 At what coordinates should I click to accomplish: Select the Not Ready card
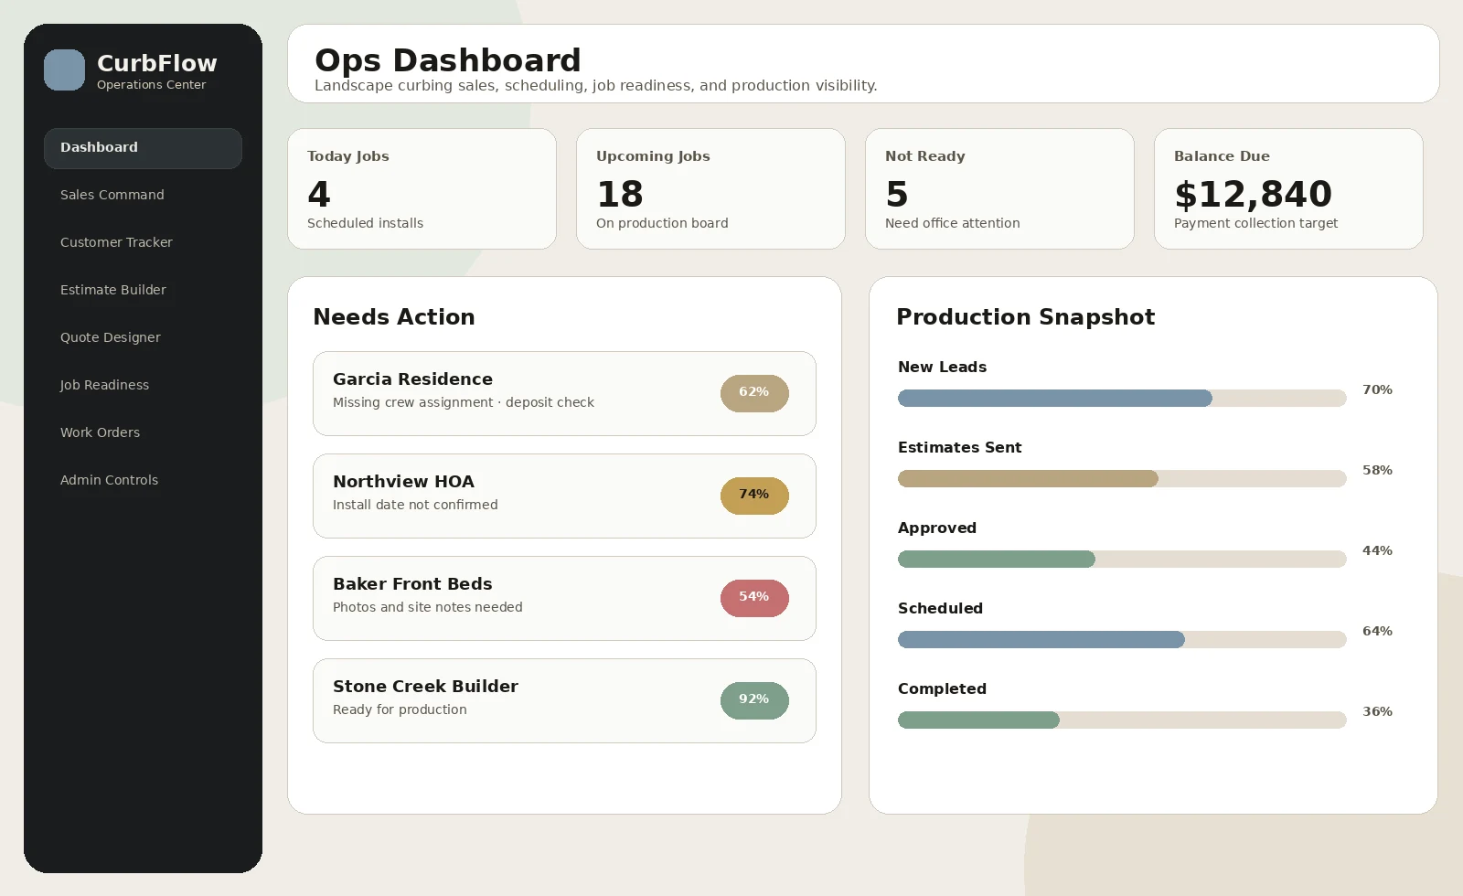coord(999,188)
